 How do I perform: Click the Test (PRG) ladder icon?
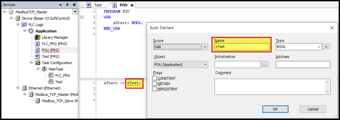tap(38, 56)
